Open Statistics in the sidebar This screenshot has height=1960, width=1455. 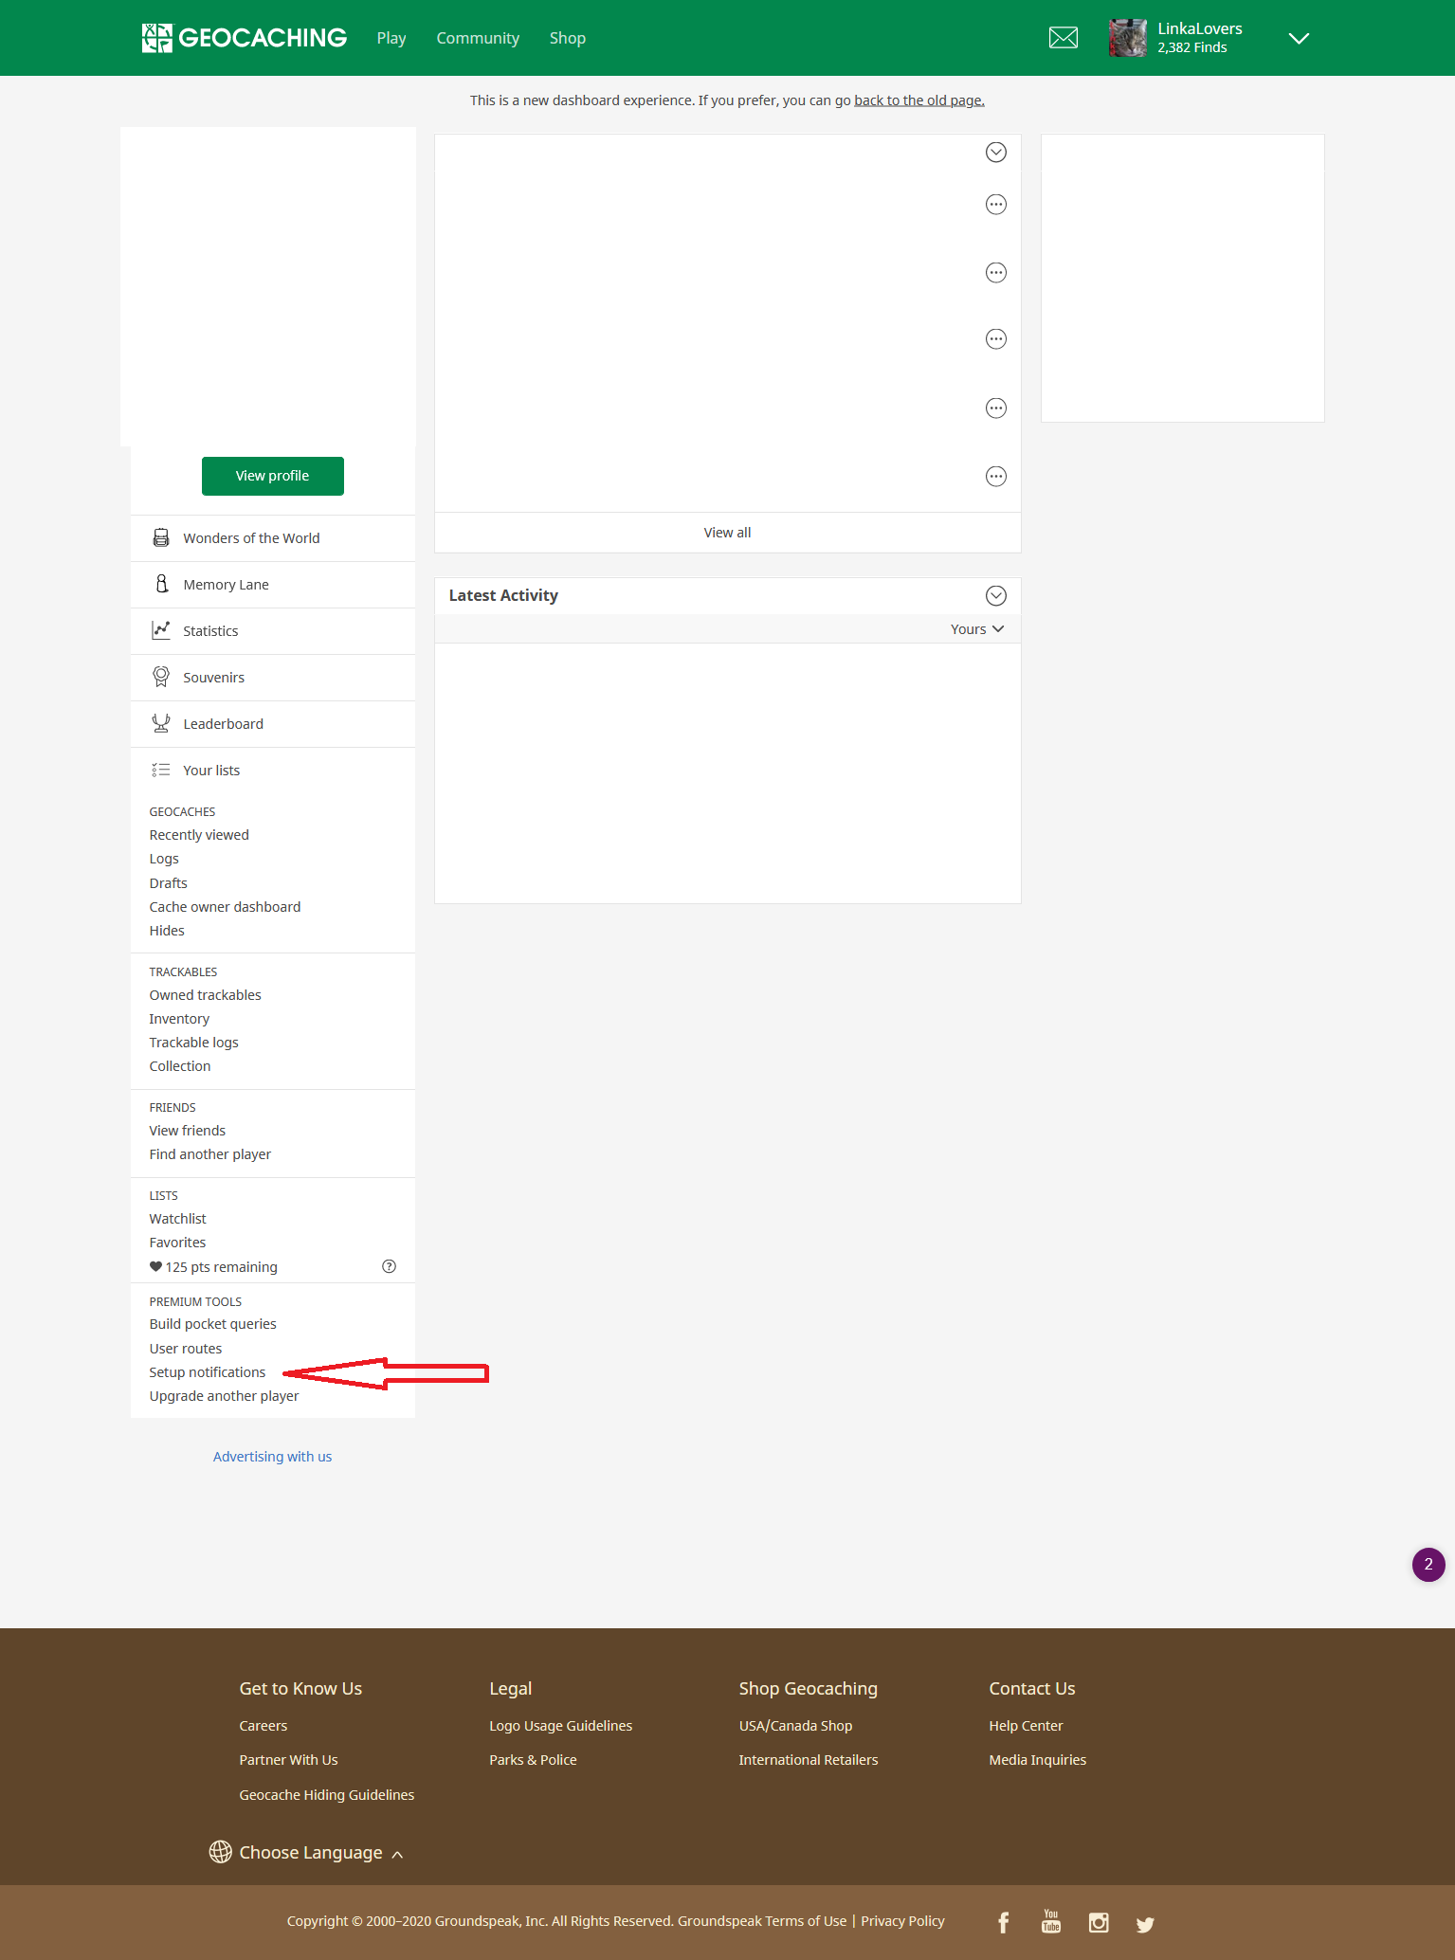pyautogui.click(x=210, y=631)
